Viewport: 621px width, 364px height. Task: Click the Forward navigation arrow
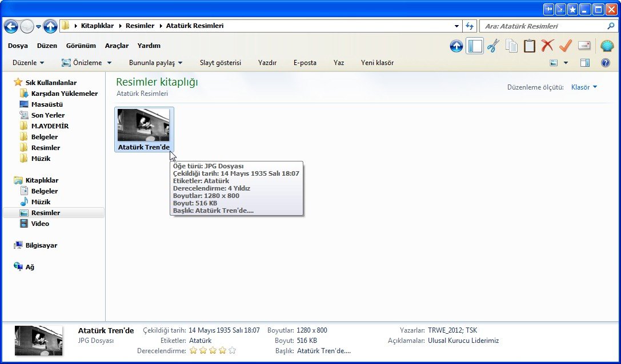pos(27,26)
